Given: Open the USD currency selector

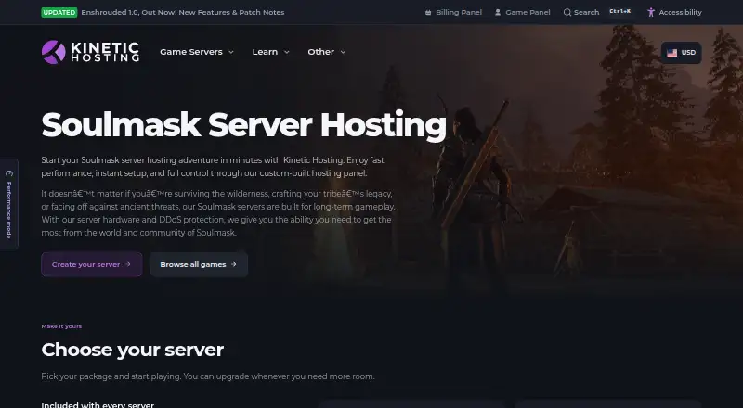Looking at the screenshot, I should click(682, 53).
